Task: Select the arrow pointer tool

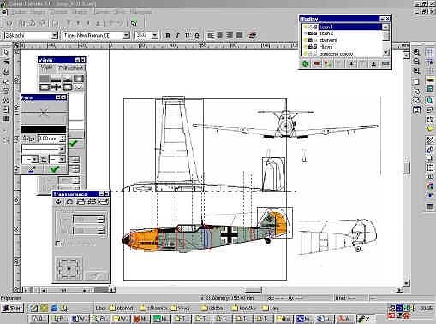Action: click(6, 52)
